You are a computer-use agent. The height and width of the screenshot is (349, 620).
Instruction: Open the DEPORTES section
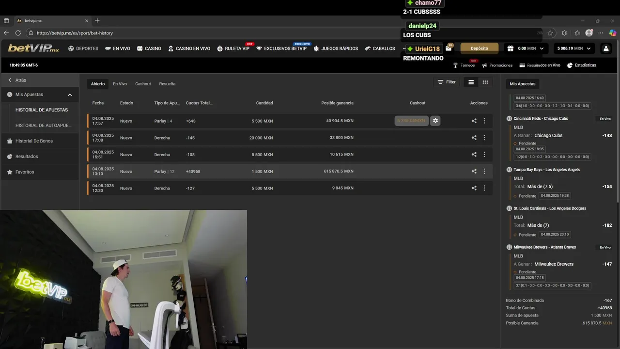[83, 48]
